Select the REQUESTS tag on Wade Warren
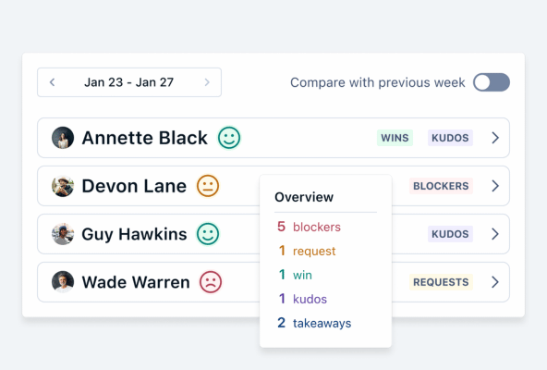This screenshot has height=370, width=547. [x=441, y=282]
